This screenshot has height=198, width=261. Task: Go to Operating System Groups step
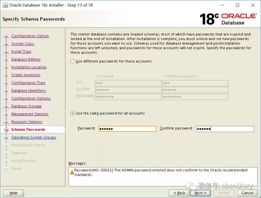pyautogui.click(x=34, y=137)
